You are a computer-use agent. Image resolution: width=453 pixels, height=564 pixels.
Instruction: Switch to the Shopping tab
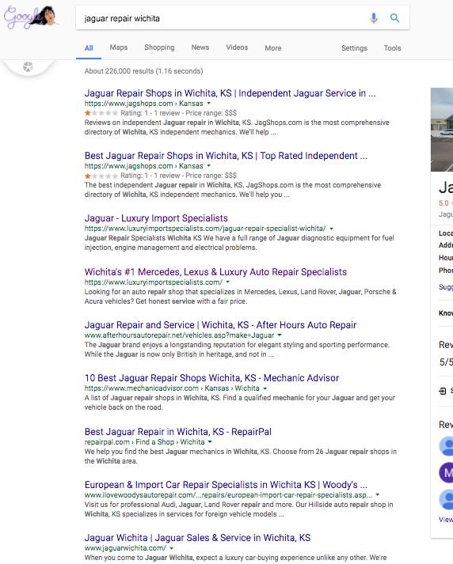(159, 47)
